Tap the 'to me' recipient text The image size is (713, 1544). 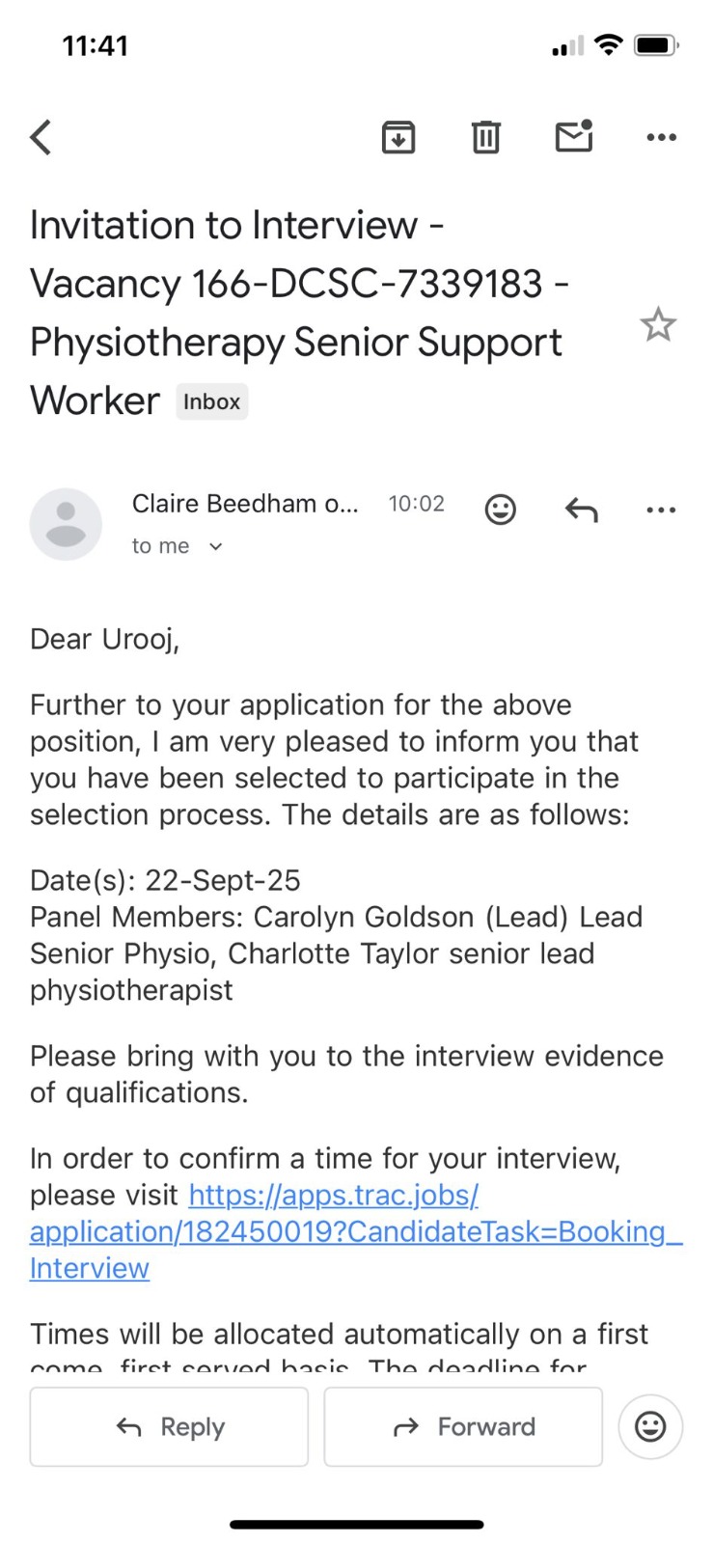[x=160, y=546]
